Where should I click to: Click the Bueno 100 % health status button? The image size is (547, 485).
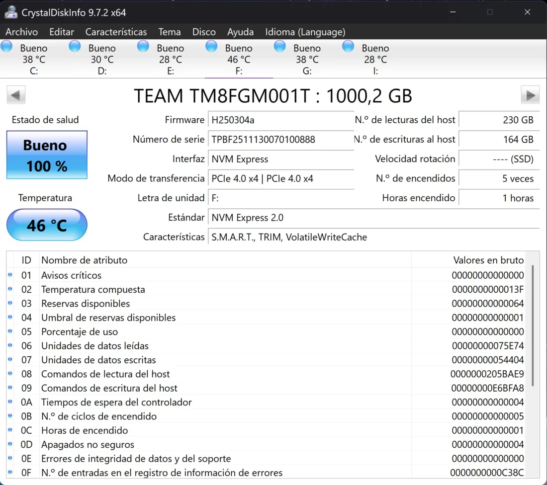47,155
